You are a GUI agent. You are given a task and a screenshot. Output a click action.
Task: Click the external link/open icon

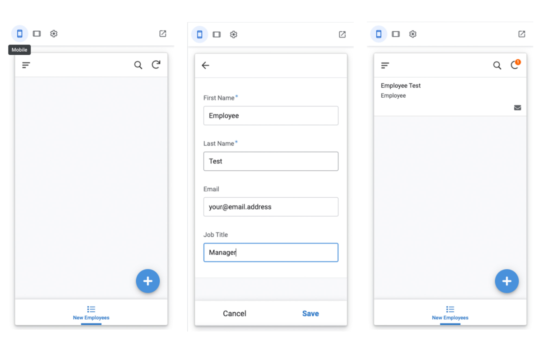[x=163, y=34]
